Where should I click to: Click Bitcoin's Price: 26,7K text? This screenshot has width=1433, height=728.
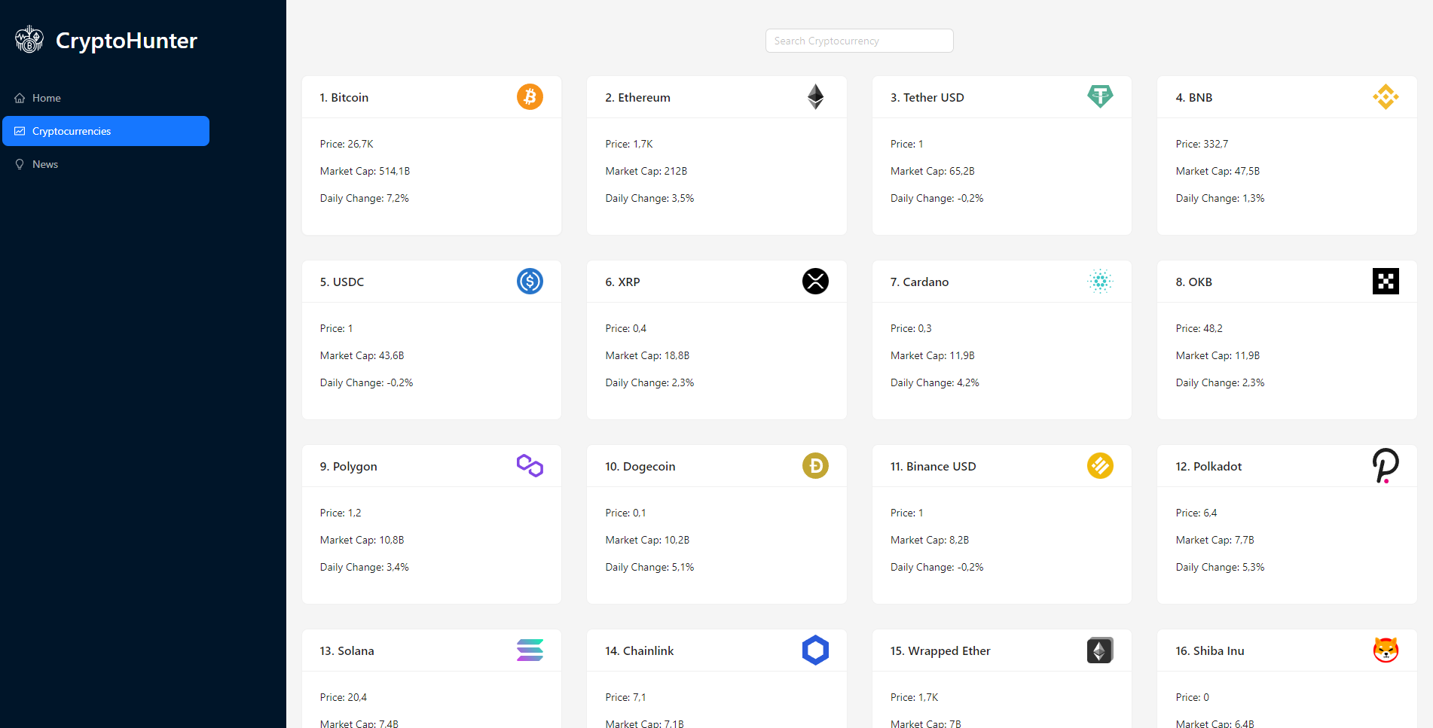(x=346, y=144)
